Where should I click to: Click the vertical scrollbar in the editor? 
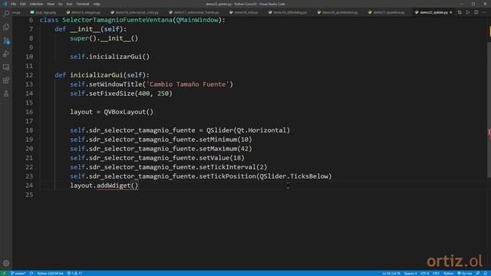pyautogui.click(x=489, y=110)
